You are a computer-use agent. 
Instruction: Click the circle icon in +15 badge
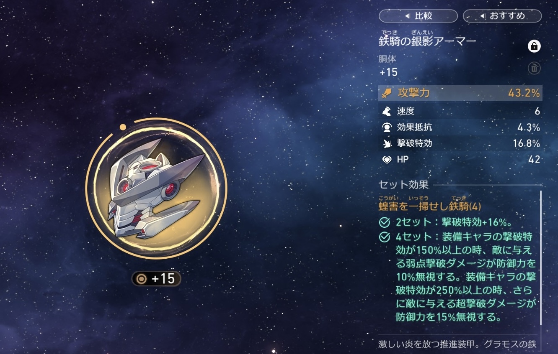point(142,279)
